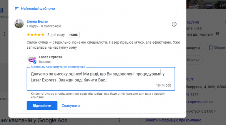Image resolution: width=226 pixels, height=125 pixels.
Task: Open the відгуків reviews link in background
Action: pos(193,22)
